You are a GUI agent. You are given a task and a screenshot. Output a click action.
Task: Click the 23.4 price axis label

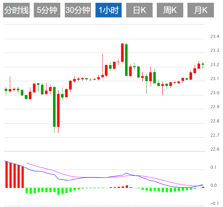click(215, 37)
